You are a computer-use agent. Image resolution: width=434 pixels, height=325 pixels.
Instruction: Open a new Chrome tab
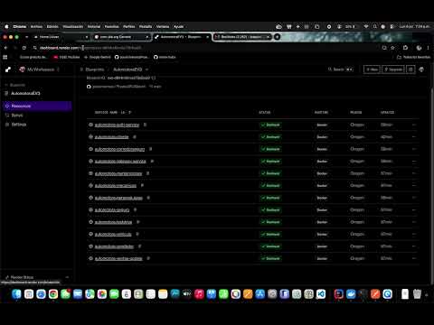[277, 37]
